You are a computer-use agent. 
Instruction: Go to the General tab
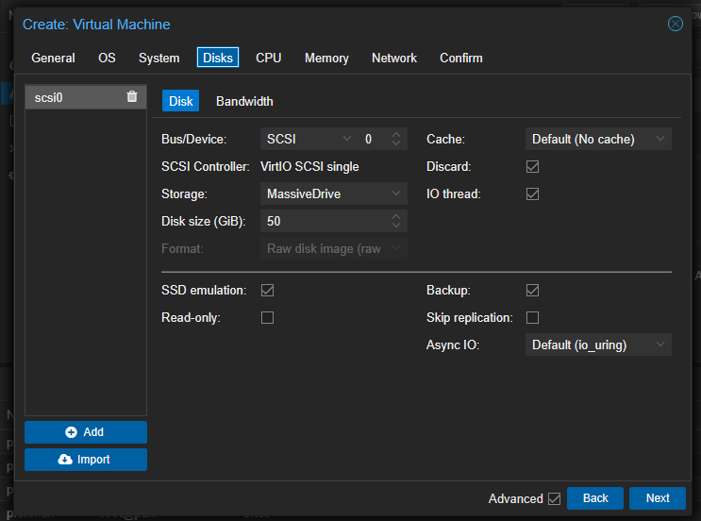tap(53, 58)
